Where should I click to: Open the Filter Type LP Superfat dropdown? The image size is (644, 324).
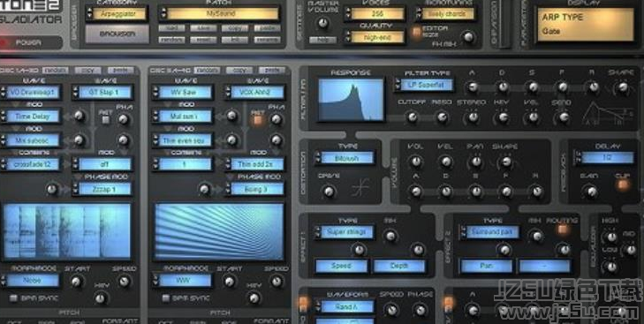click(x=424, y=85)
